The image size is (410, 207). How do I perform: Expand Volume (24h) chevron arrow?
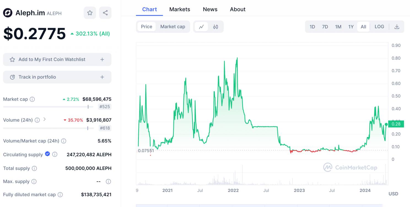point(45,120)
